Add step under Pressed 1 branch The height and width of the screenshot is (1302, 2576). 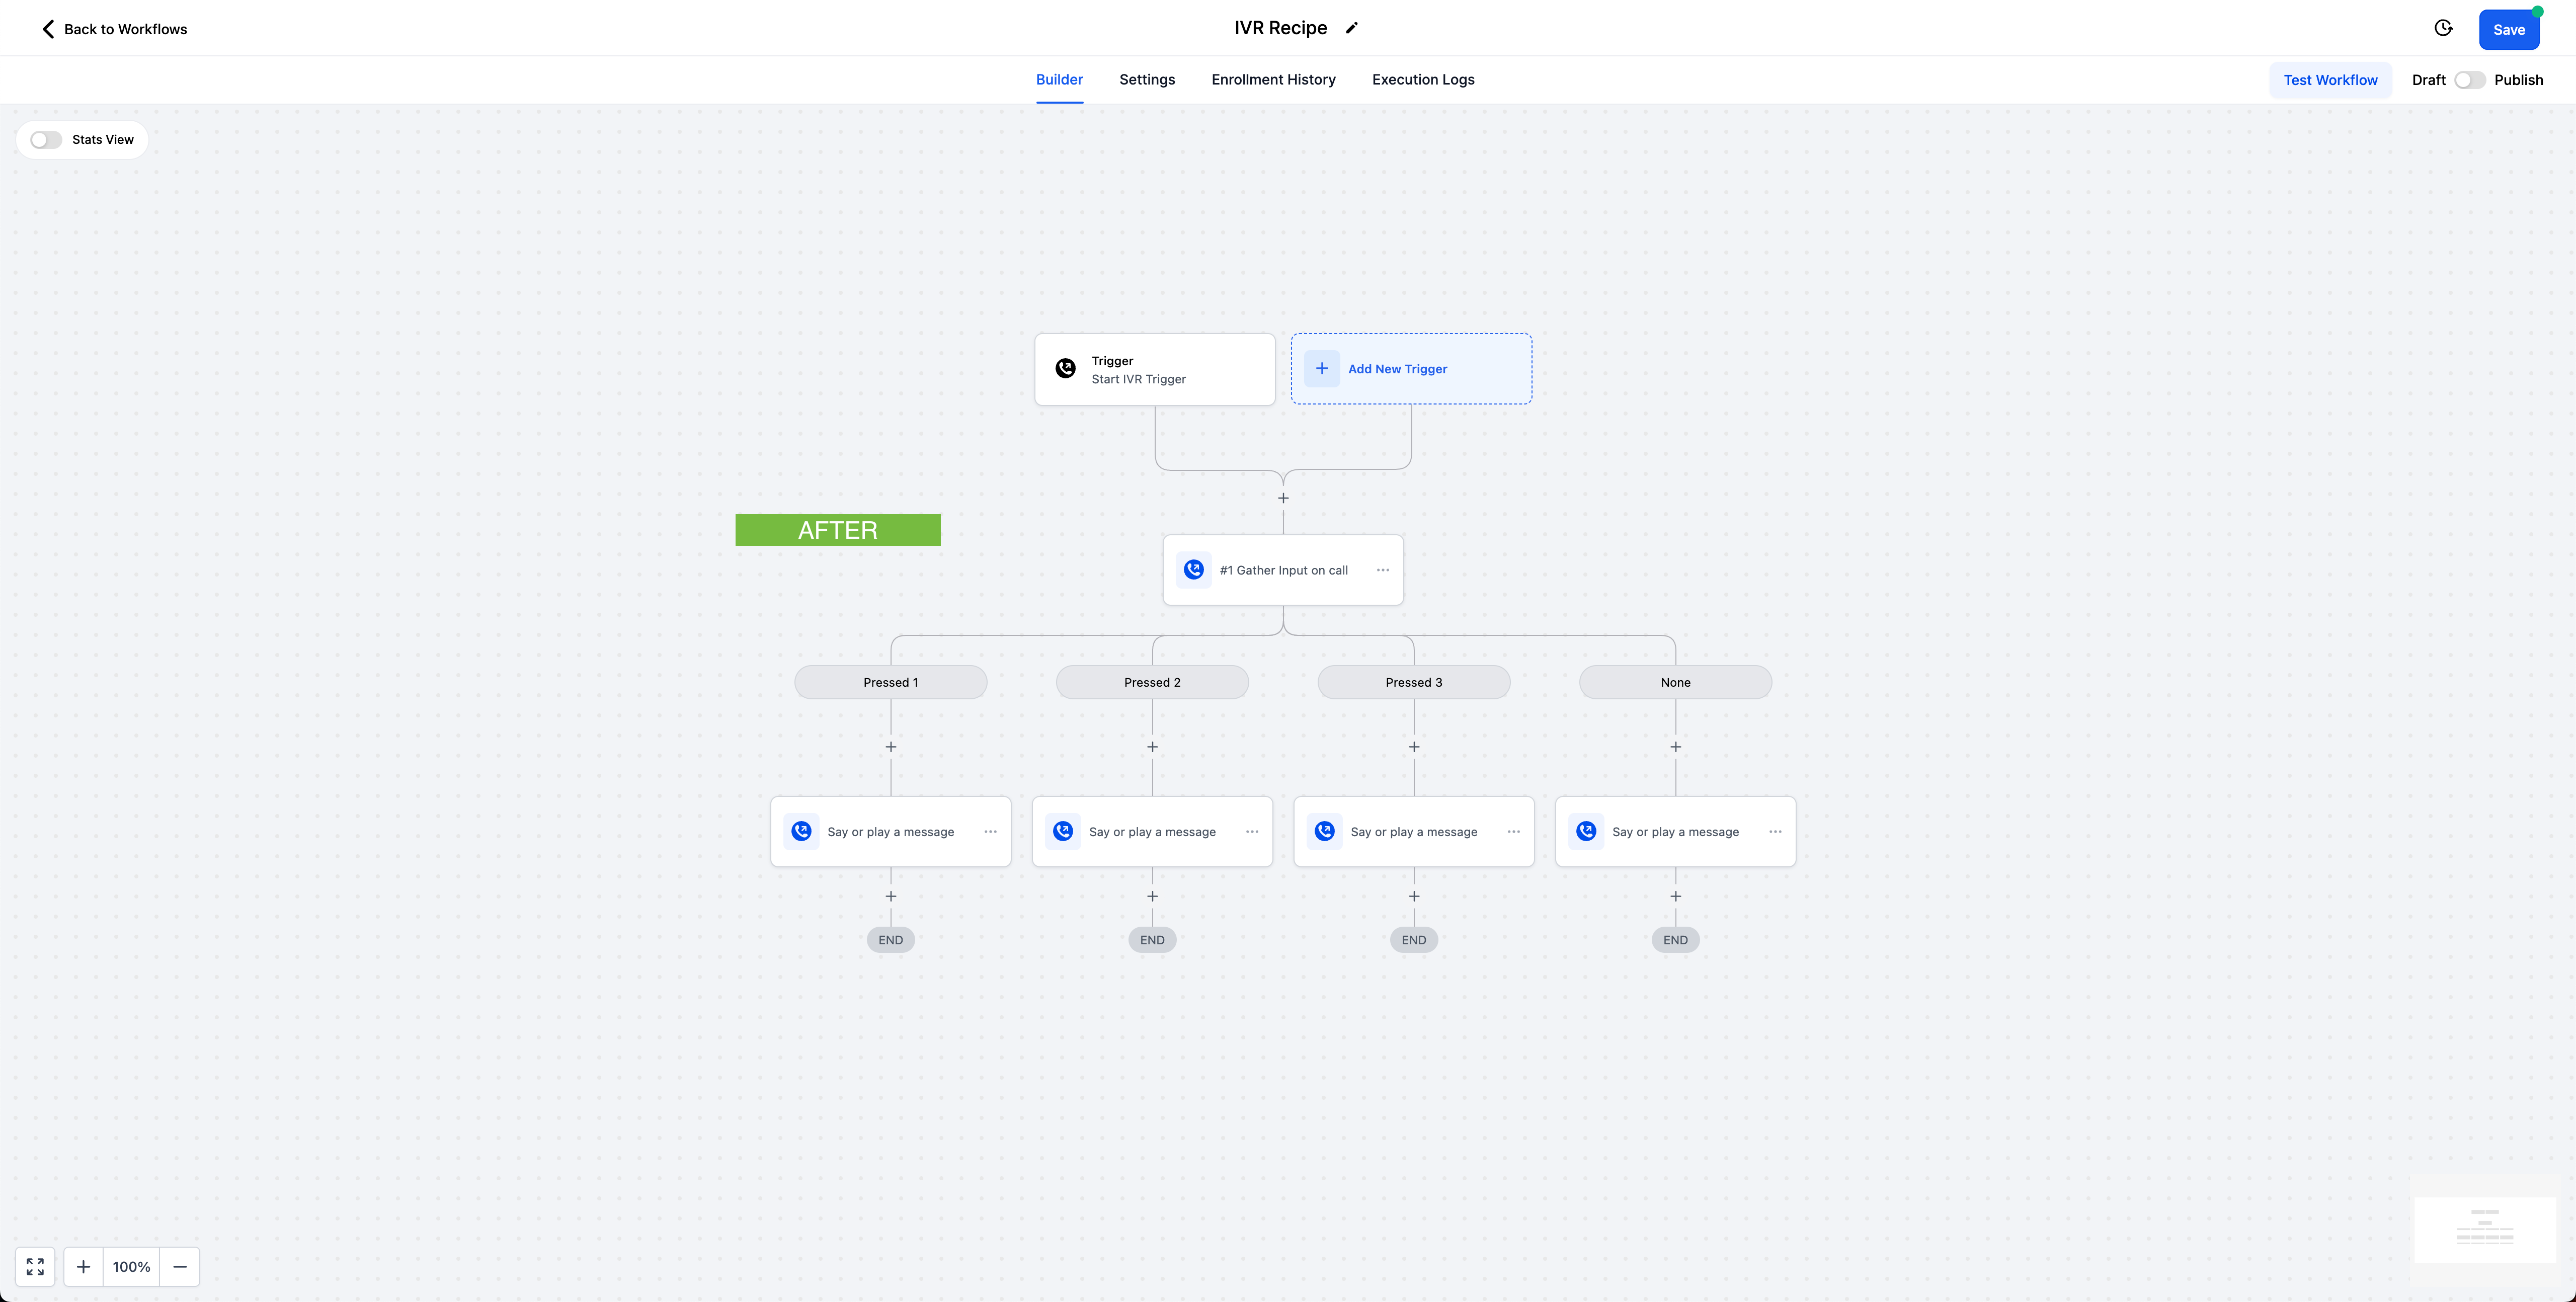tap(891, 747)
